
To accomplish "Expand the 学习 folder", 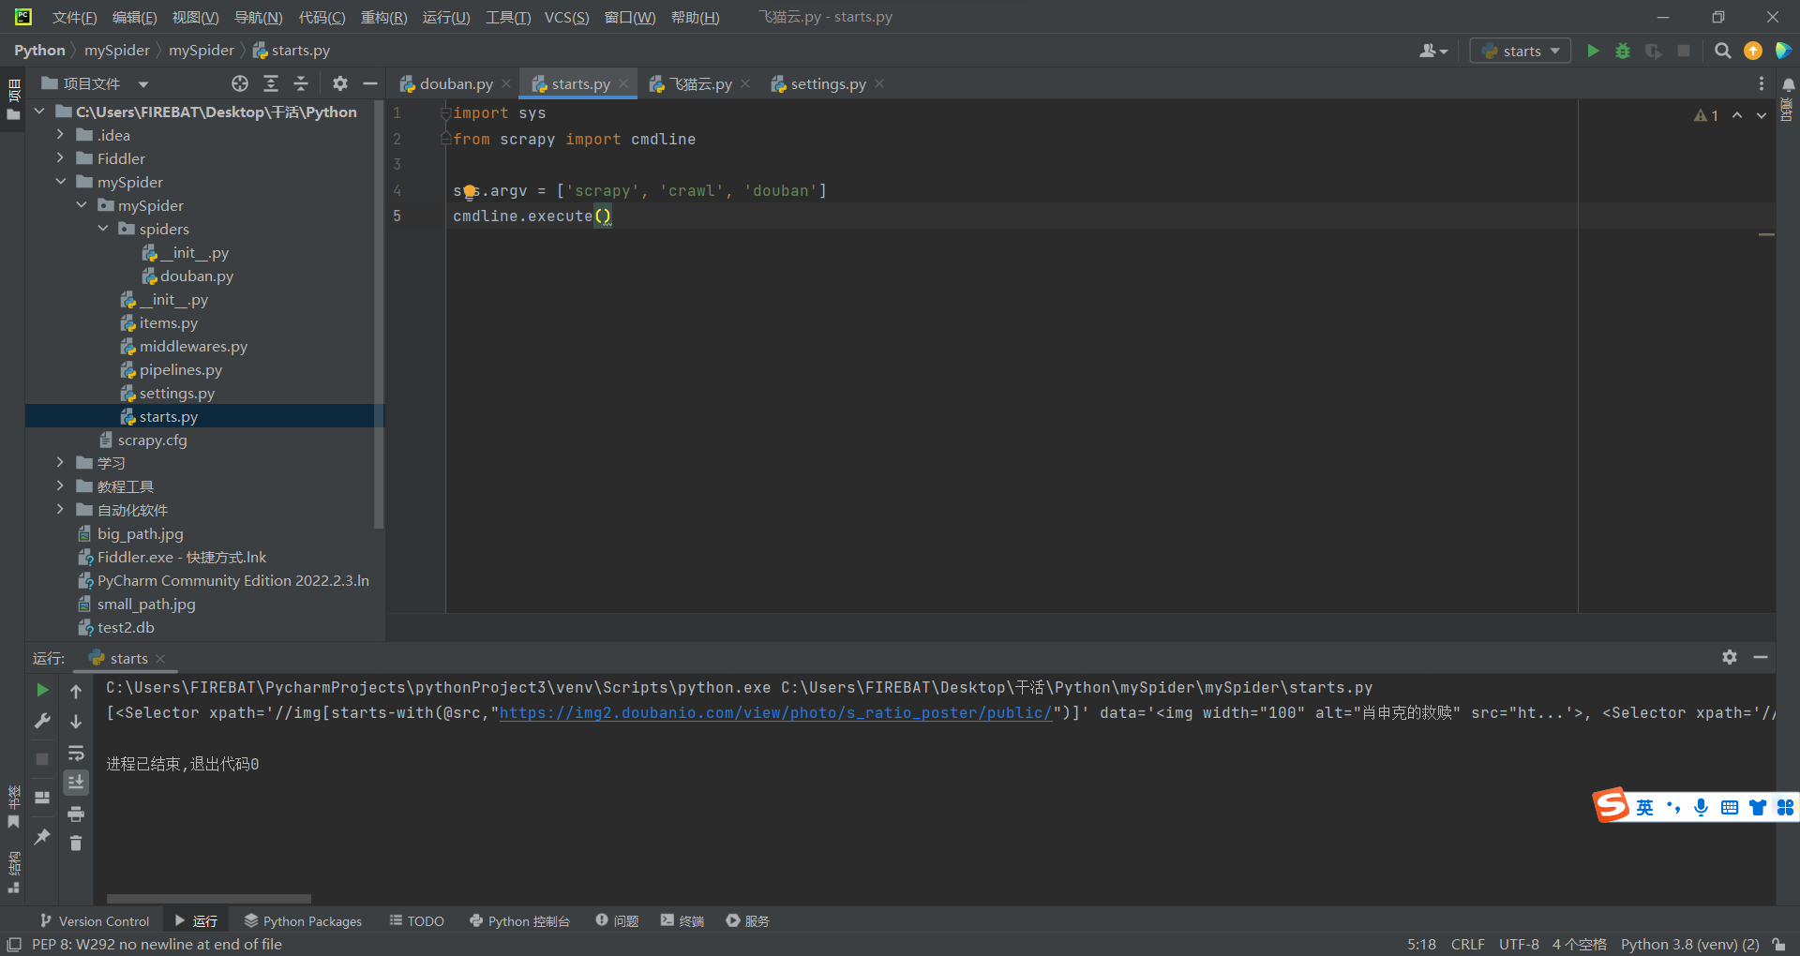I will (x=60, y=463).
